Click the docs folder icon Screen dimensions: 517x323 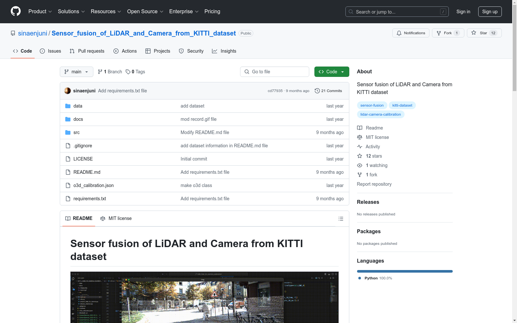coord(68,119)
